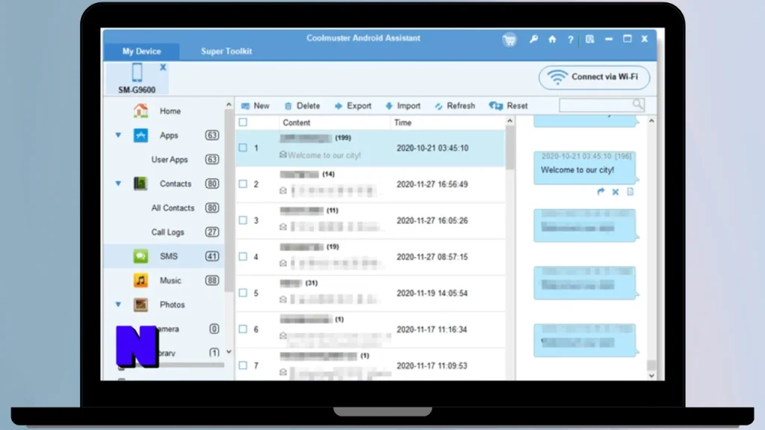Image resolution: width=765 pixels, height=430 pixels.
Task: Select conversation dated 2020-11-27 16:56:49
Action: click(371, 184)
